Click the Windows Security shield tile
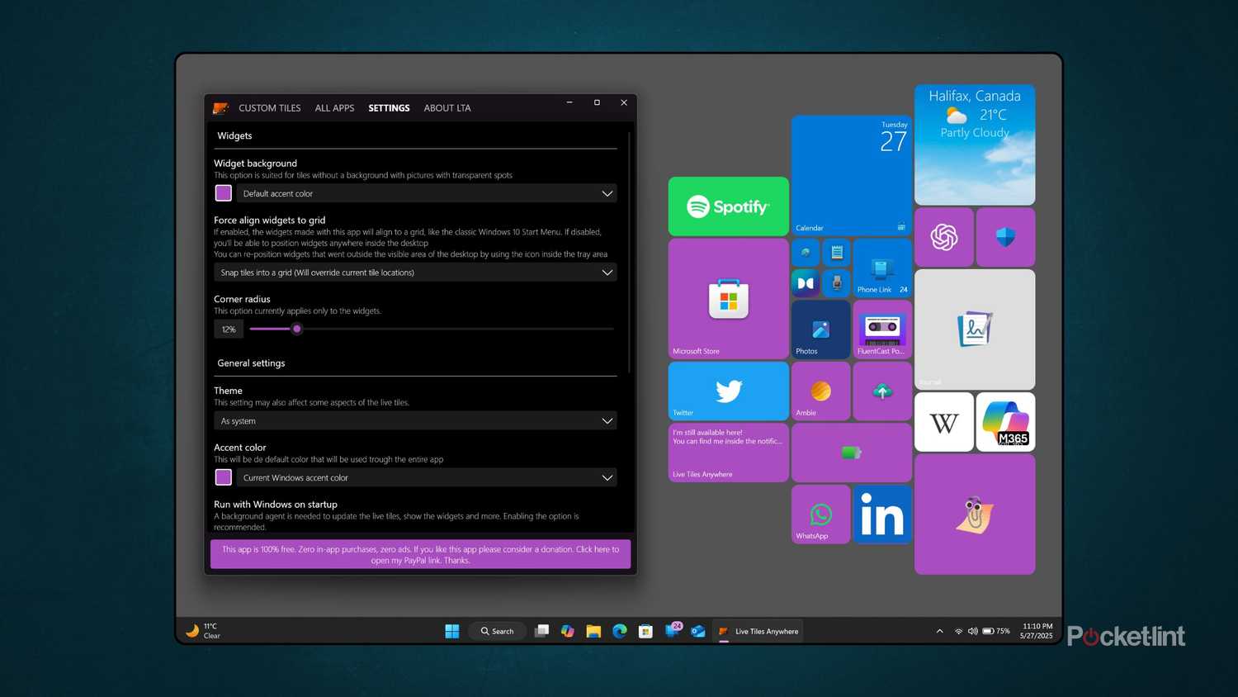The image size is (1238, 697). coord(1004,237)
